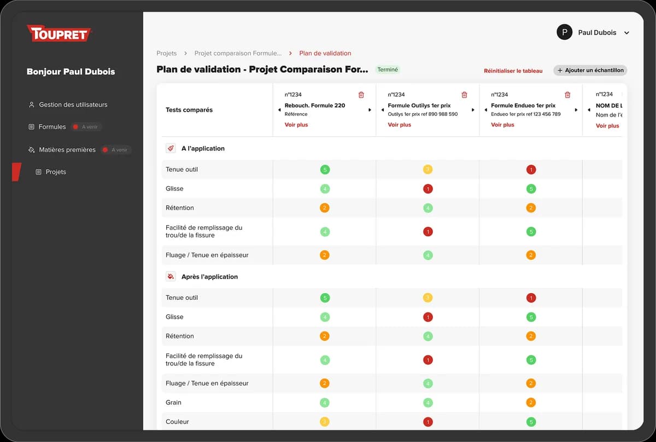The height and width of the screenshot is (442, 656).
Task: Click the page title Plan de validation - Projet Comparaison
Action: point(262,69)
